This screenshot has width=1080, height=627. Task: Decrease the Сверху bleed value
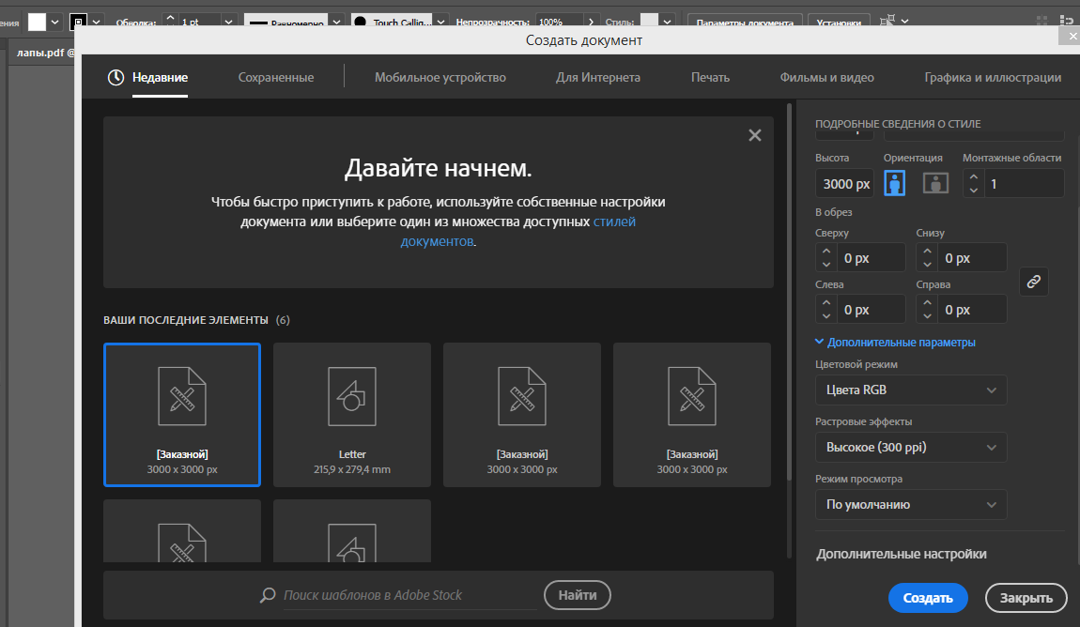[826, 265]
